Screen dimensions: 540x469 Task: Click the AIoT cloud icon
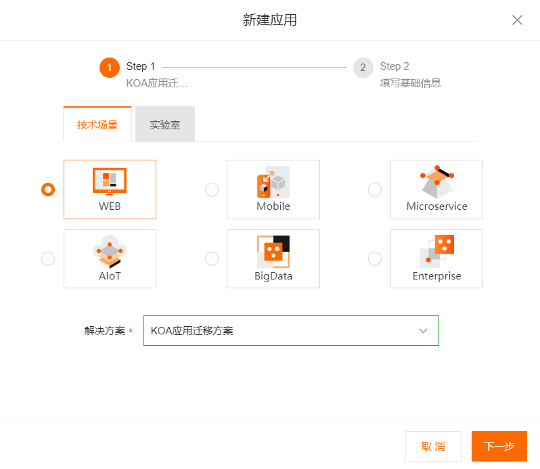click(x=110, y=251)
